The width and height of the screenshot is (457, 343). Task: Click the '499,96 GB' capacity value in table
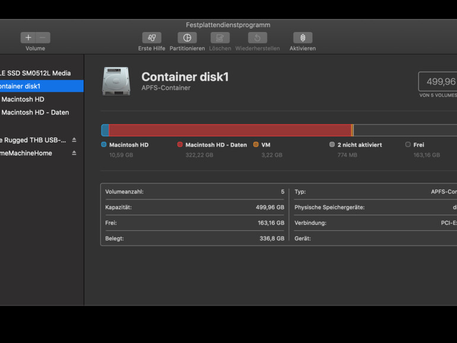tap(270, 208)
